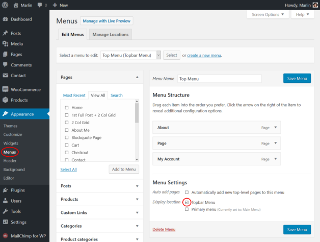Enable automatically add new top-level pages
This screenshot has width=320, height=242.
[186, 192]
